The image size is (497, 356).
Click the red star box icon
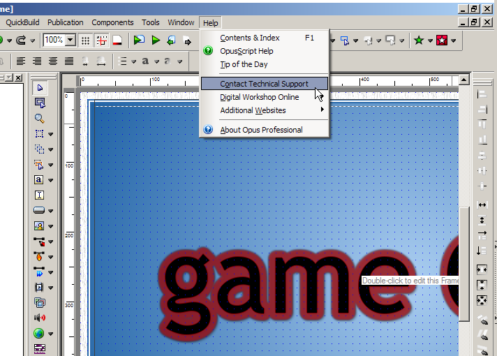(442, 40)
